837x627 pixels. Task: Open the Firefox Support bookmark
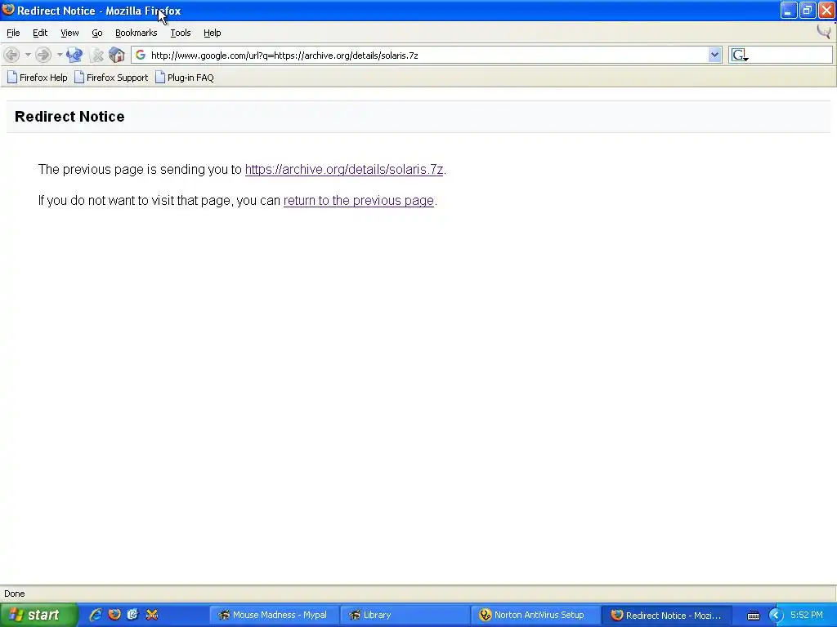point(111,78)
